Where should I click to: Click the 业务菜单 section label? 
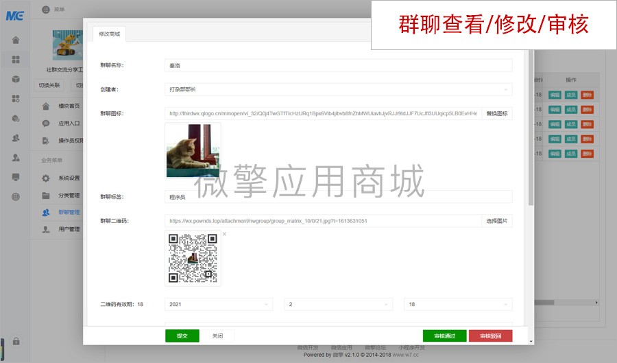coord(52,161)
